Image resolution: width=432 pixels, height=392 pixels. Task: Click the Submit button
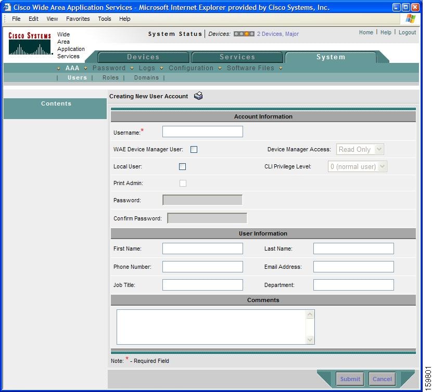350,379
